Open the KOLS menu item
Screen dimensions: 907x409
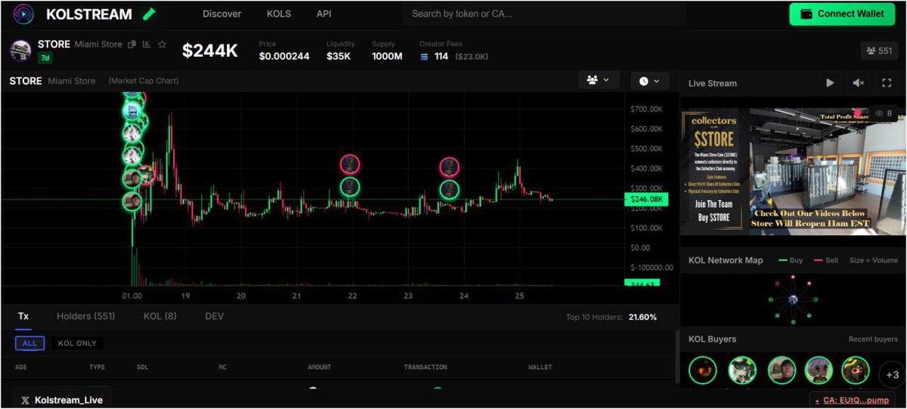point(279,14)
